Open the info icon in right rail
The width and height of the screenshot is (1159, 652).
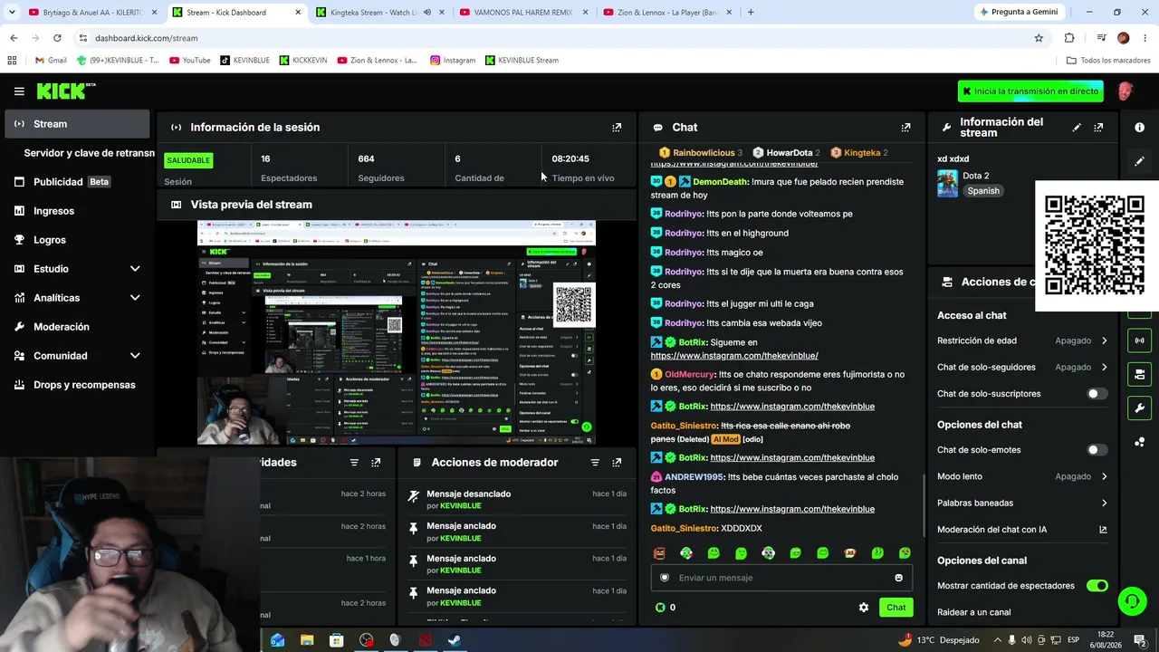click(x=1139, y=128)
